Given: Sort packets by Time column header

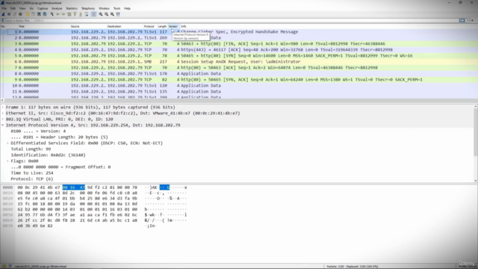Looking at the screenshot, I should [x=43, y=27].
